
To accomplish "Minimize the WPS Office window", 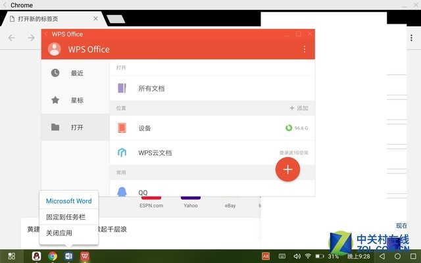I will point(287,34).
